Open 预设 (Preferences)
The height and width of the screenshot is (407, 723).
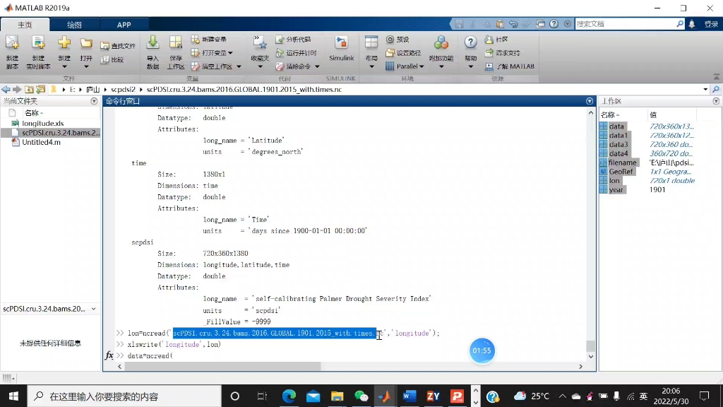pyautogui.click(x=398, y=40)
